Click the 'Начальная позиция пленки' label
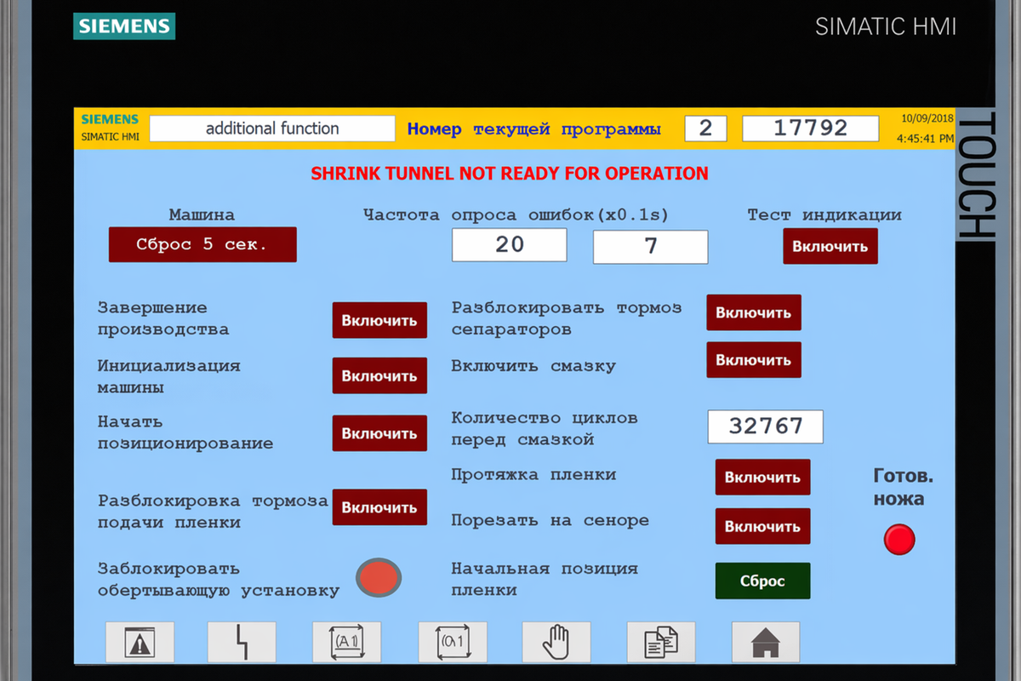Image resolution: width=1021 pixels, height=681 pixels. pyautogui.click(x=545, y=579)
